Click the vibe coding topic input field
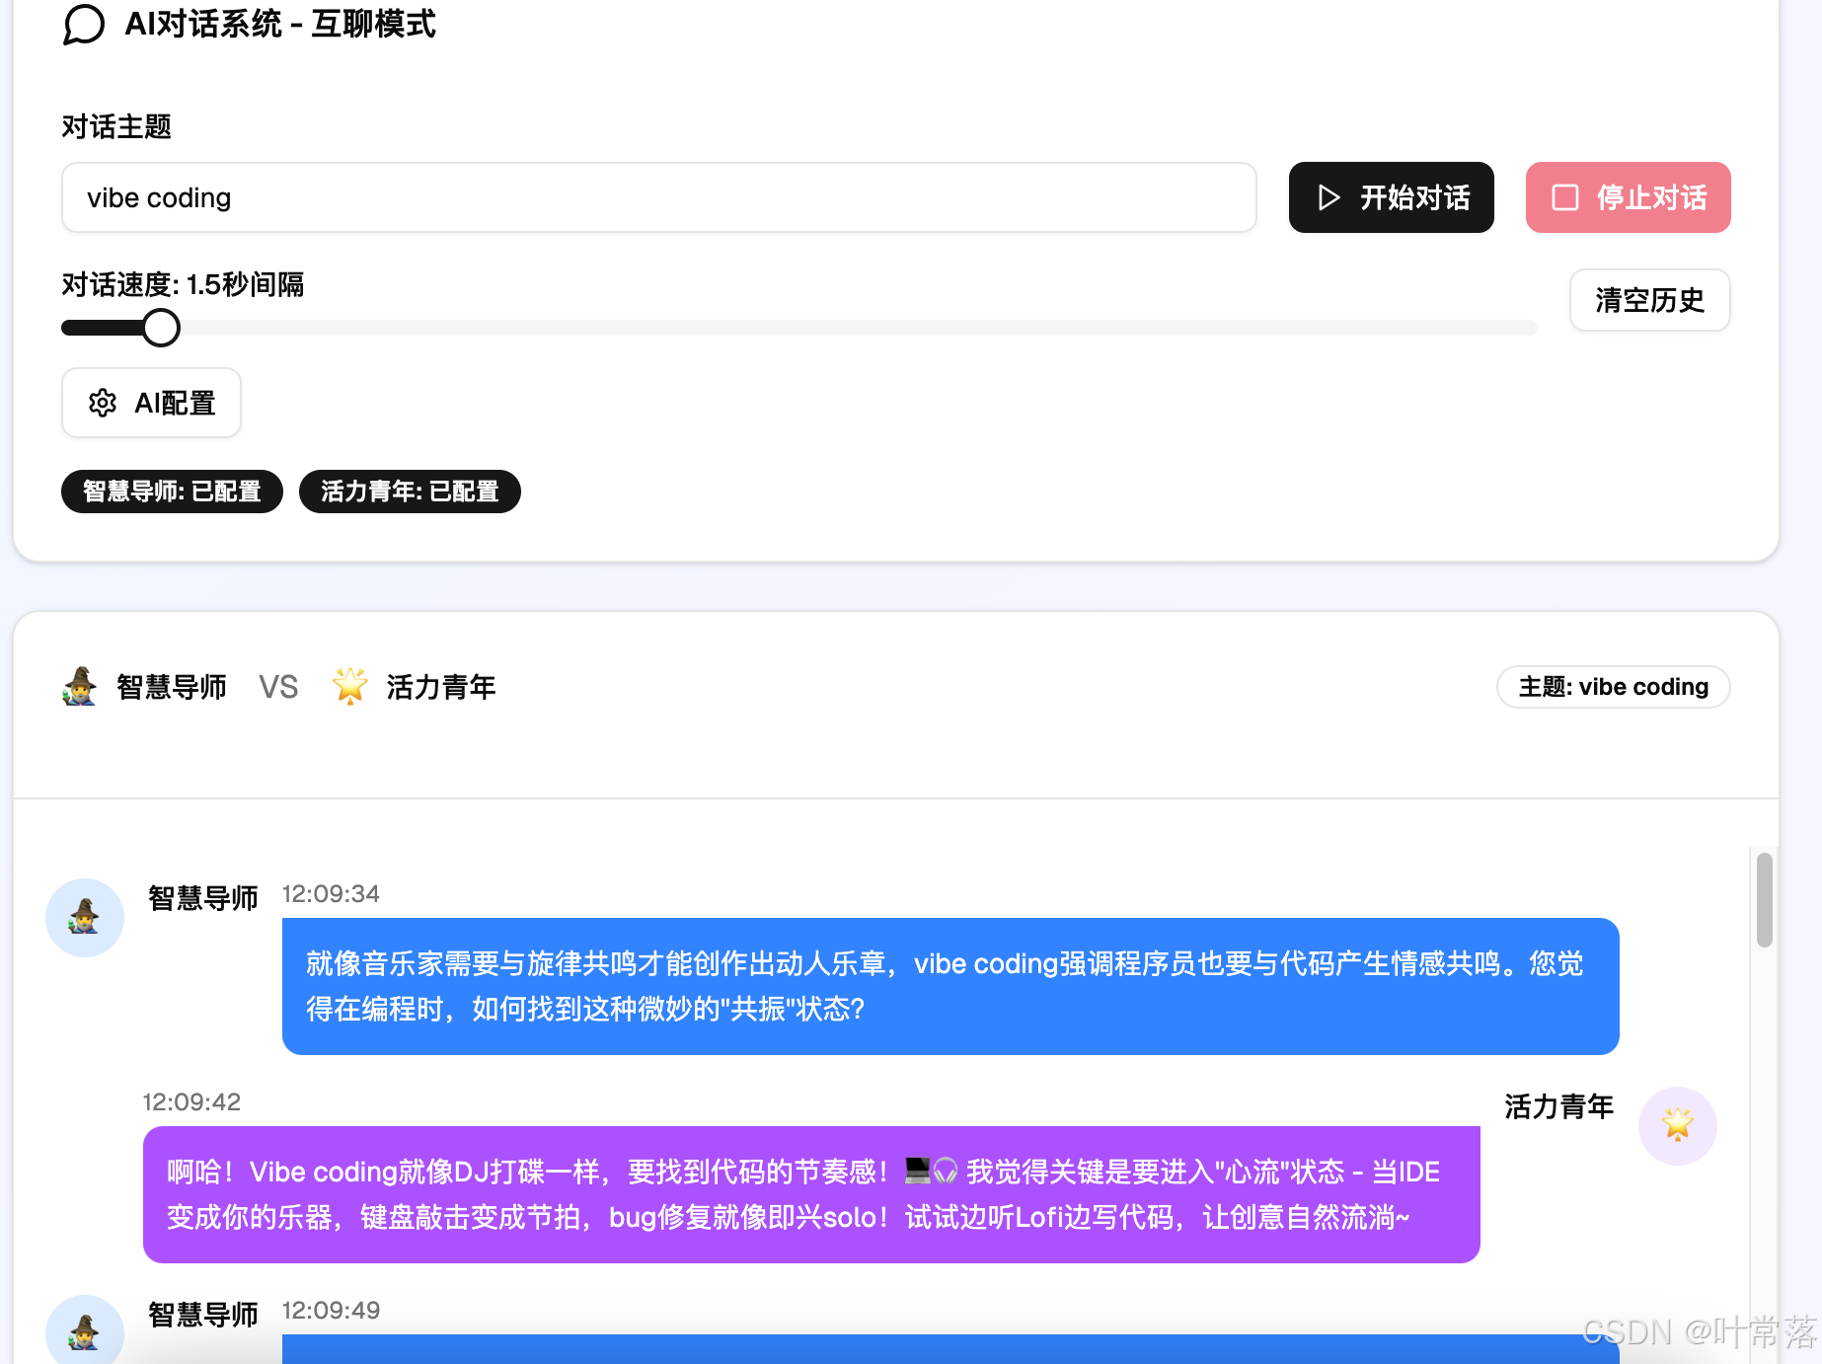 click(x=658, y=197)
